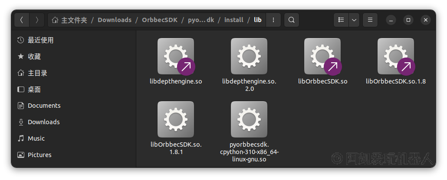Image resolution: width=447 pixels, height=180 pixels.
Task: Close the file manager window
Action: [x=426, y=20]
